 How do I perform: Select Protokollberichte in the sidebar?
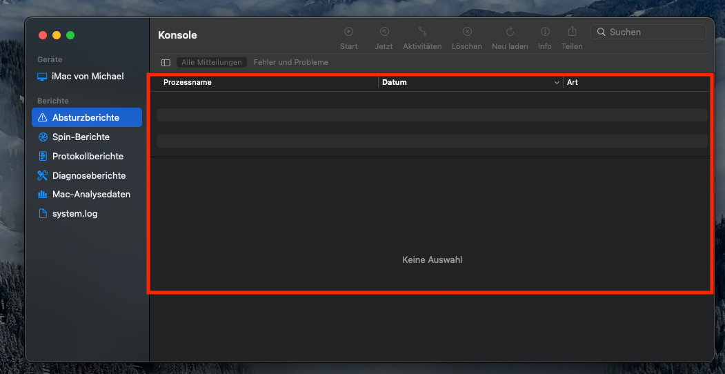pos(88,156)
